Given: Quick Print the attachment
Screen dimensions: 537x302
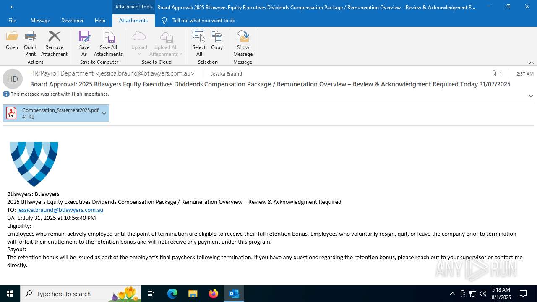Looking at the screenshot, I should (x=30, y=43).
